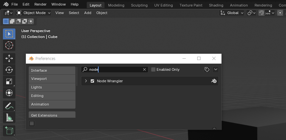Open the Interface preferences section
286x140 pixels.
52,70
